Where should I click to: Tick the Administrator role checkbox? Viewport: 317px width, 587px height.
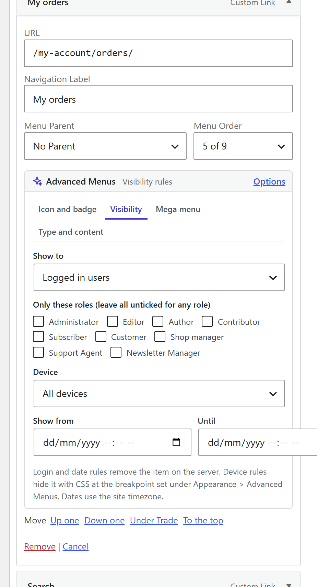38,322
